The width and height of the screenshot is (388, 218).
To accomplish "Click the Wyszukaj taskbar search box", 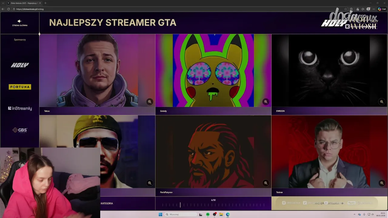I will [181, 214].
